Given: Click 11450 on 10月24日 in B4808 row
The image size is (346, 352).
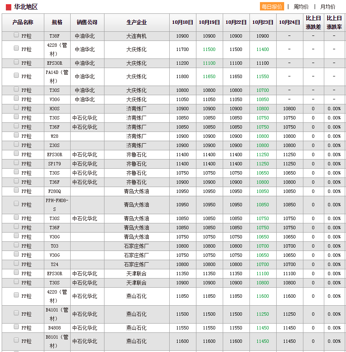Looking at the screenshot, I should 290,328.
